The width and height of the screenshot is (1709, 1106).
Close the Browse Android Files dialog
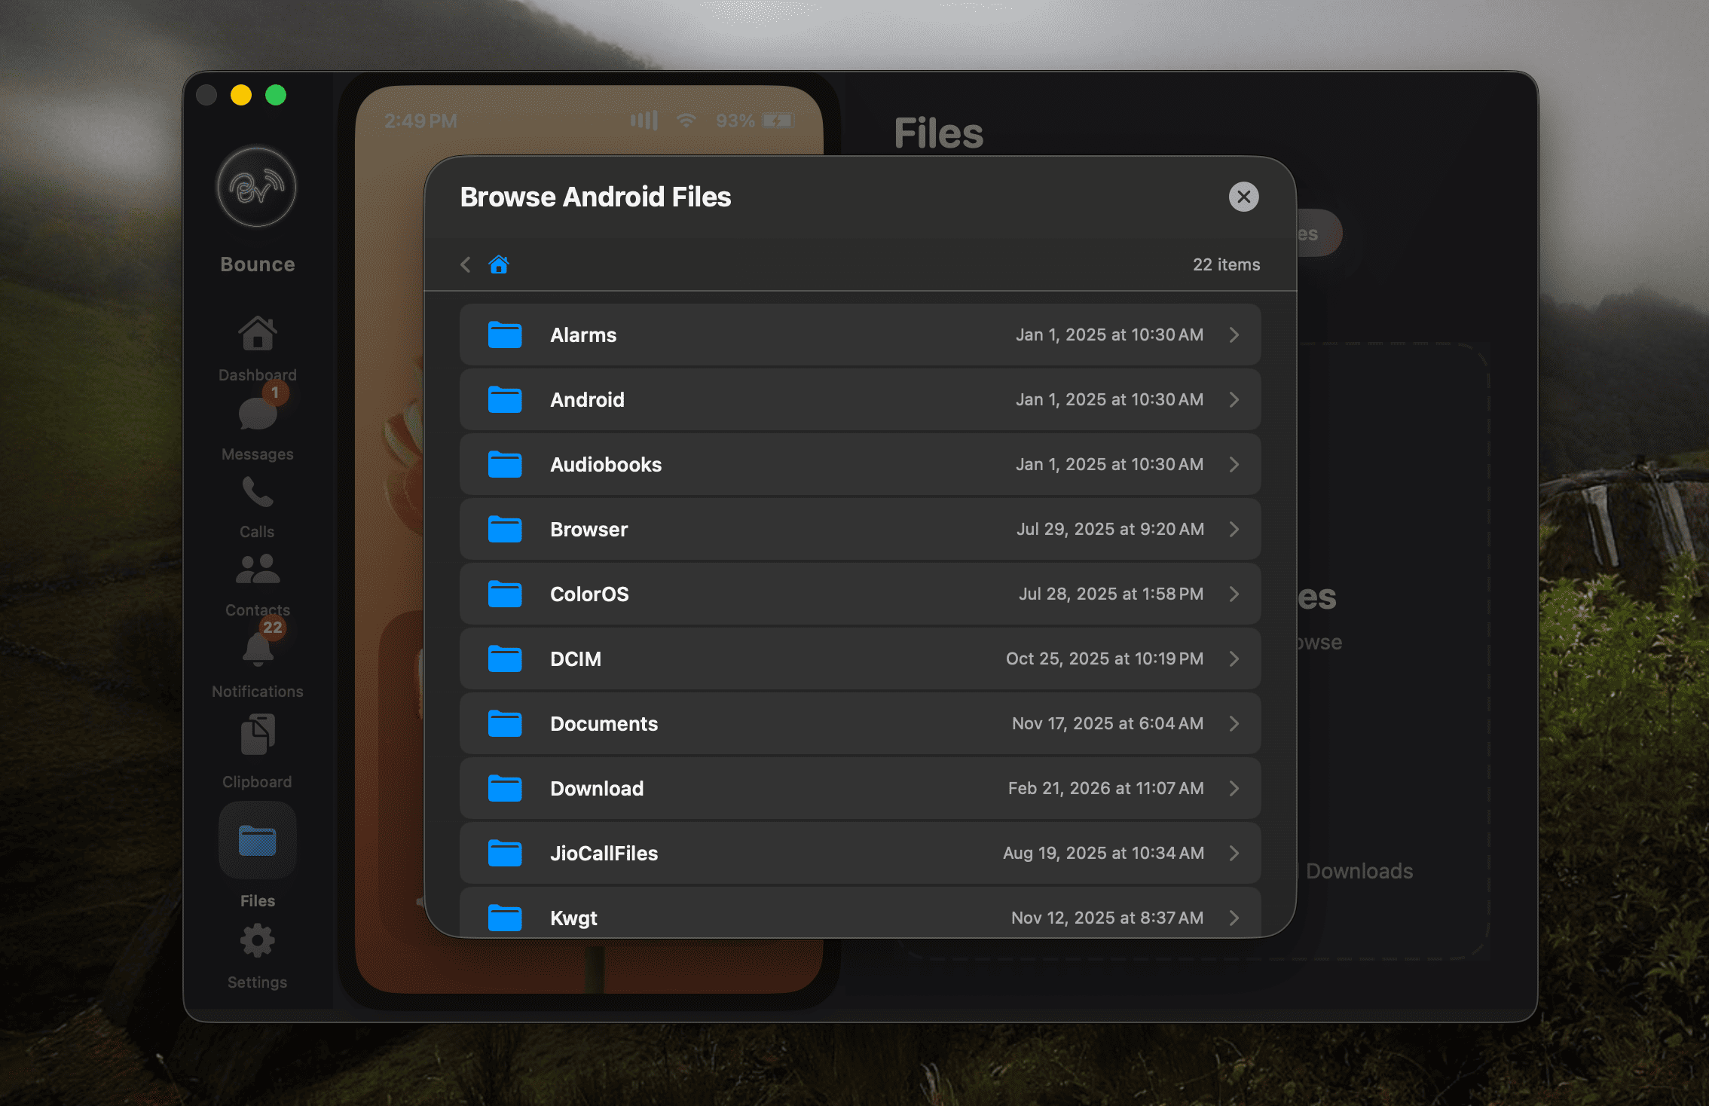tap(1243, 197)
